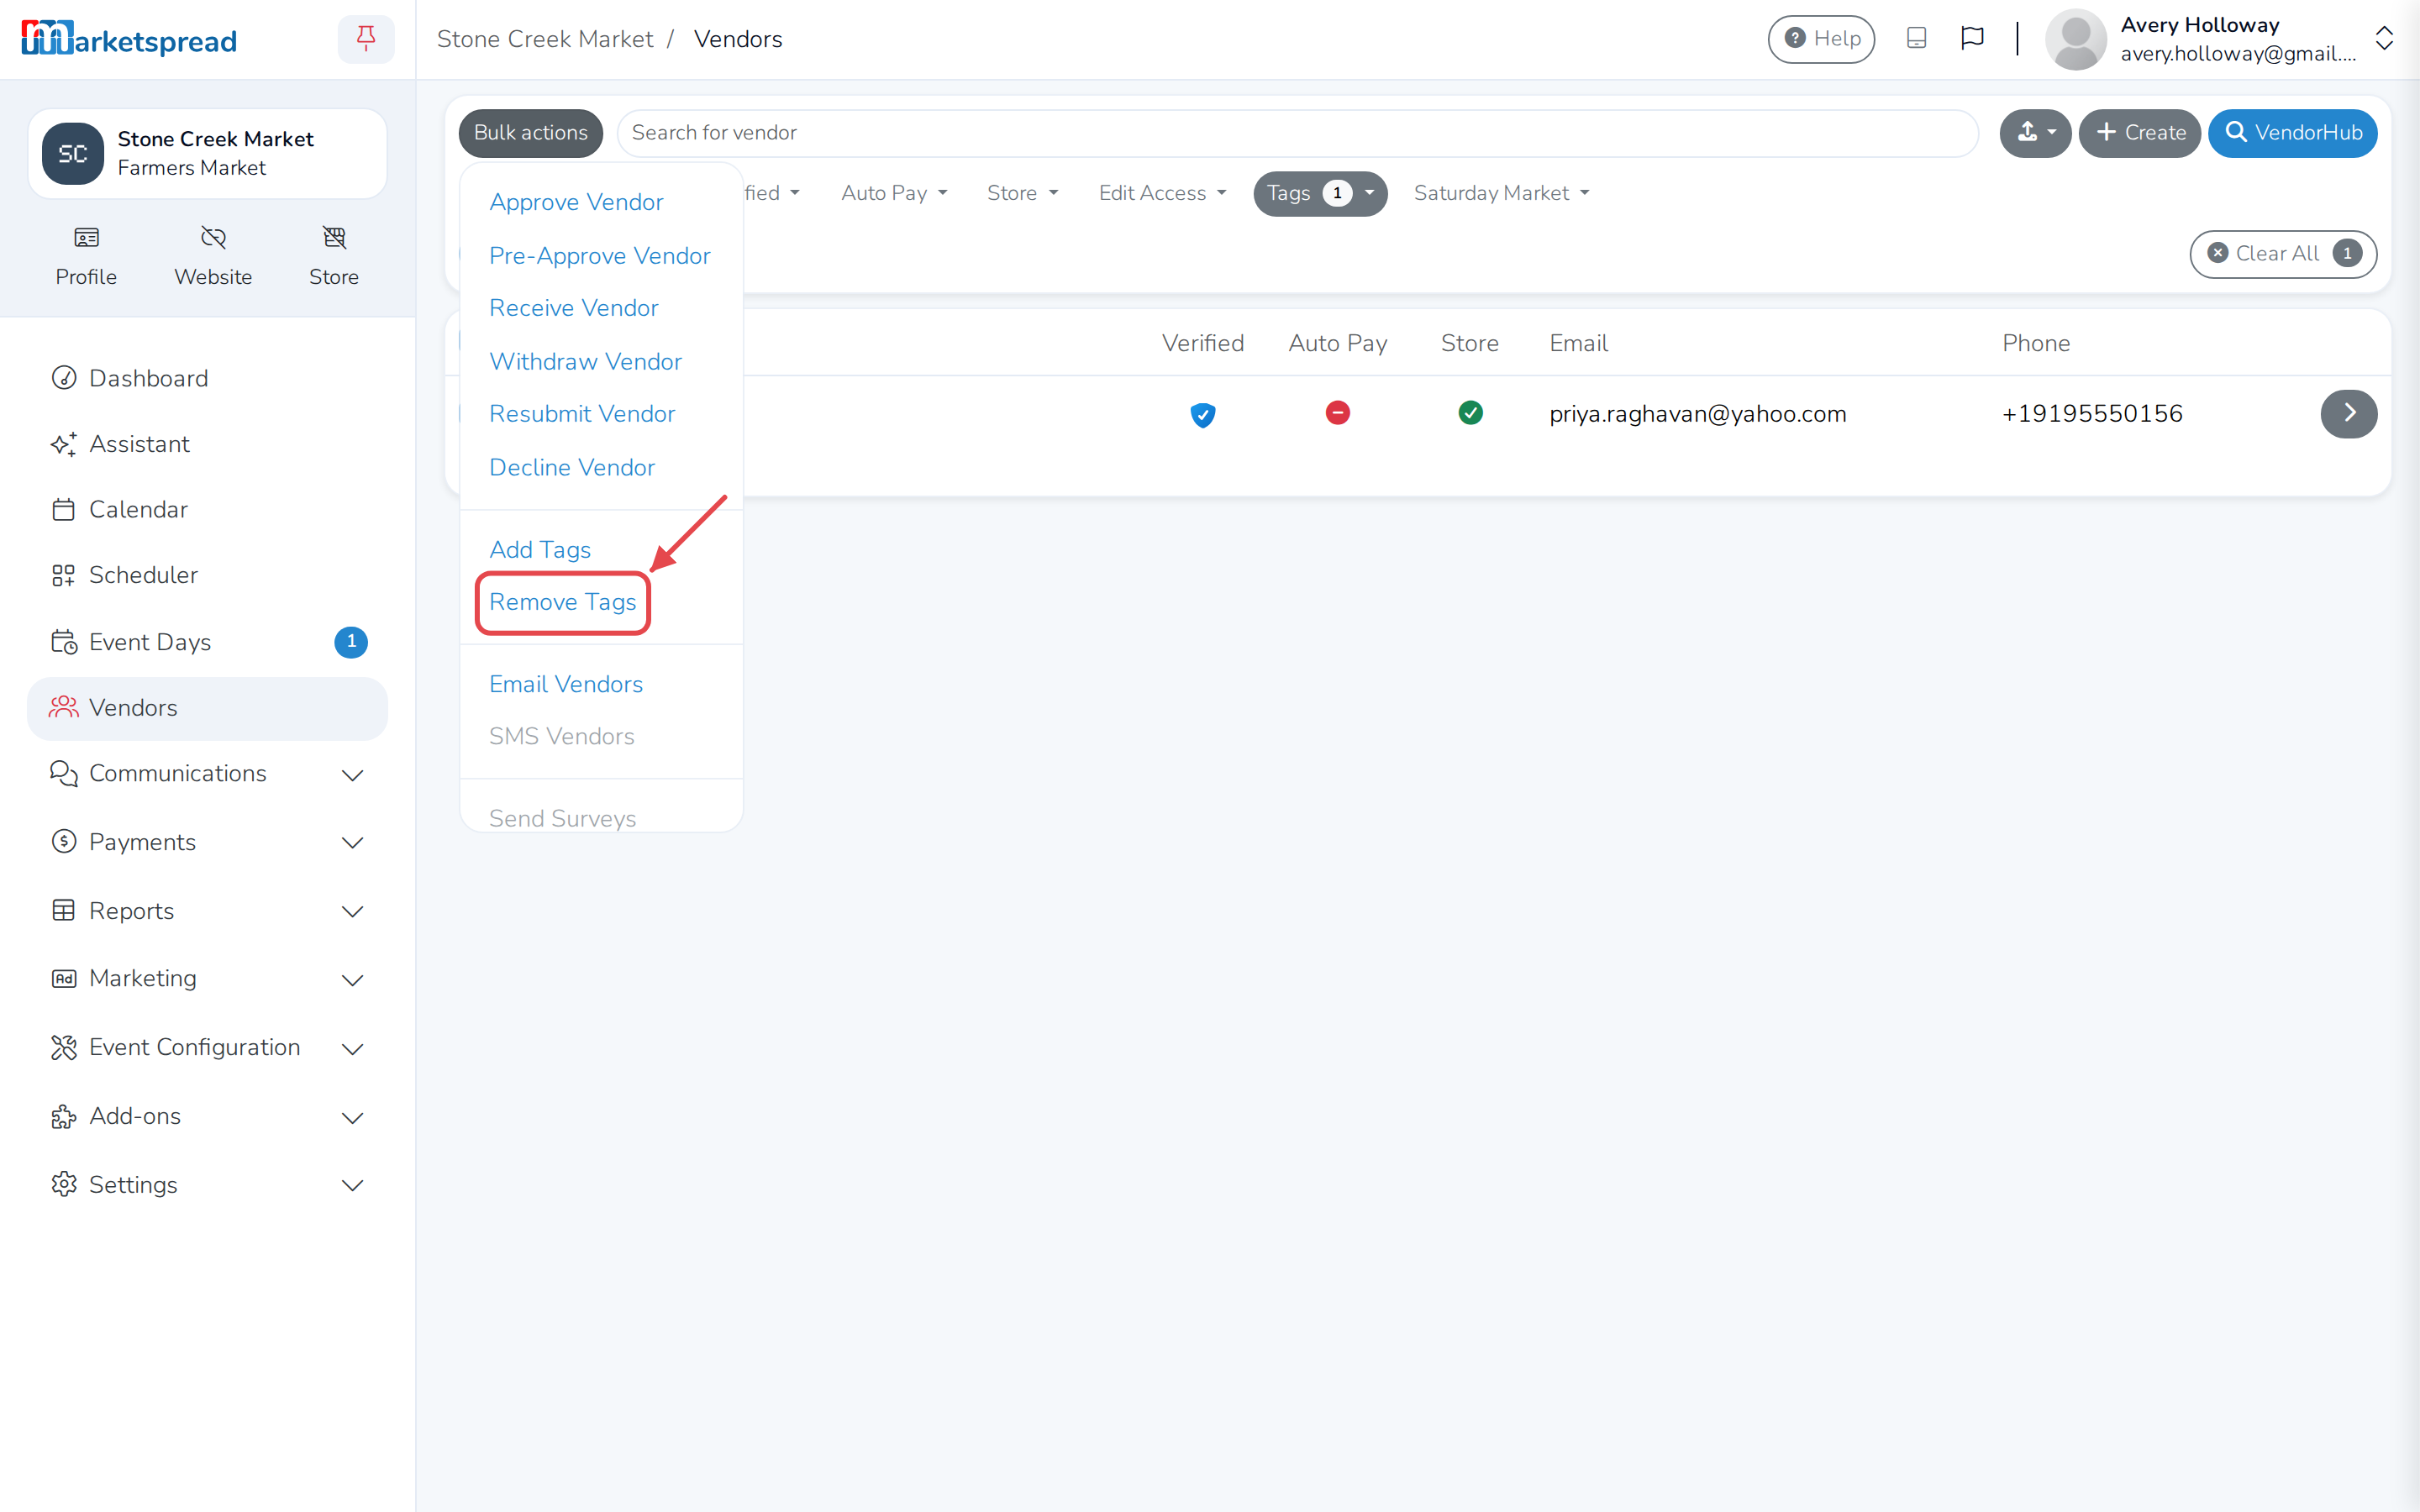The width and height of the screenshot is (2420, 1512).
Task: Select Vendors in the sidebar
Action: point(207,708)
